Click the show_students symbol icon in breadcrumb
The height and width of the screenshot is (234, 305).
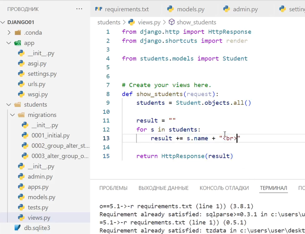point(172,22)
